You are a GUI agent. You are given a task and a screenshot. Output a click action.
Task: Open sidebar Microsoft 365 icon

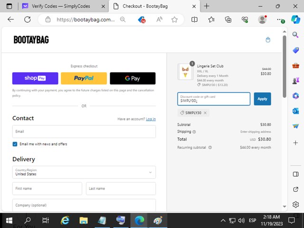pyautogui.click(x=295, y=96)
